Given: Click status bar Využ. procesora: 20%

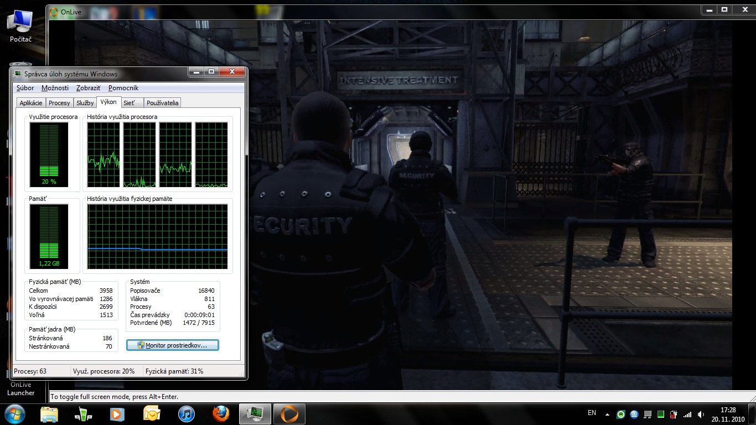Looking at the screenshot, I should coord(103,371).
